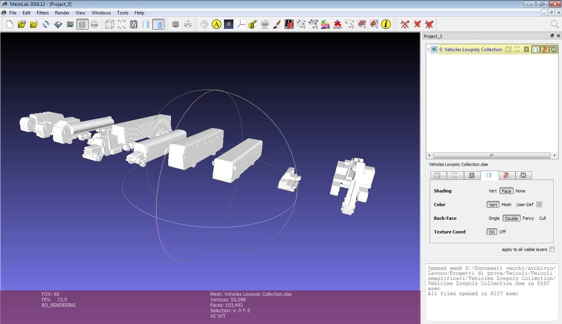Expand the Vehicles Lowpoly Collection layer

coord(429,50)
